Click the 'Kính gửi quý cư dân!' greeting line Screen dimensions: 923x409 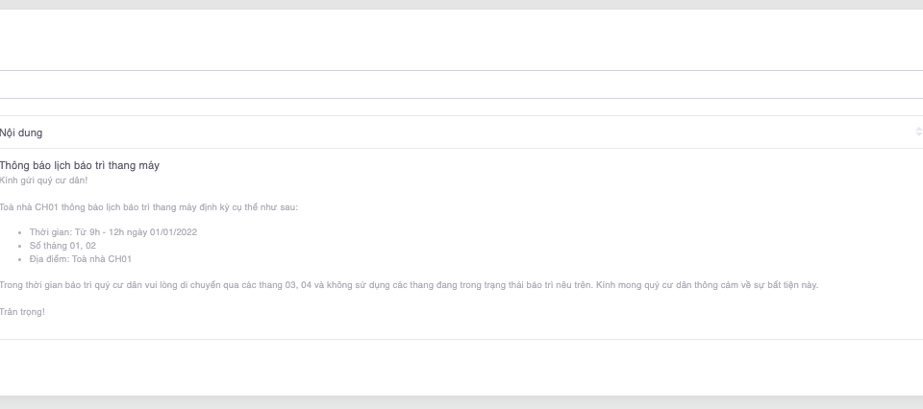pyautogui.click(x=43, y=180)
